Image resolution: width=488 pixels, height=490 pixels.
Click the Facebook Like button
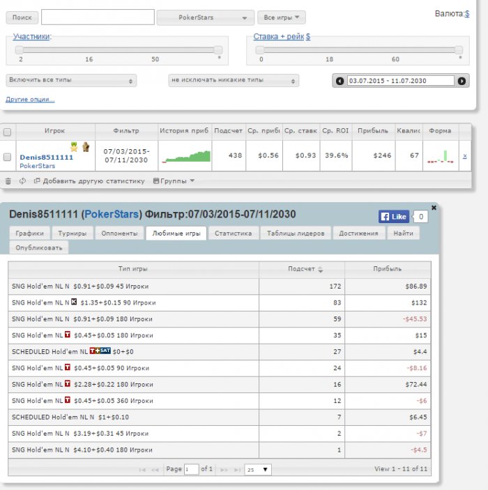(x=394, y=217)
